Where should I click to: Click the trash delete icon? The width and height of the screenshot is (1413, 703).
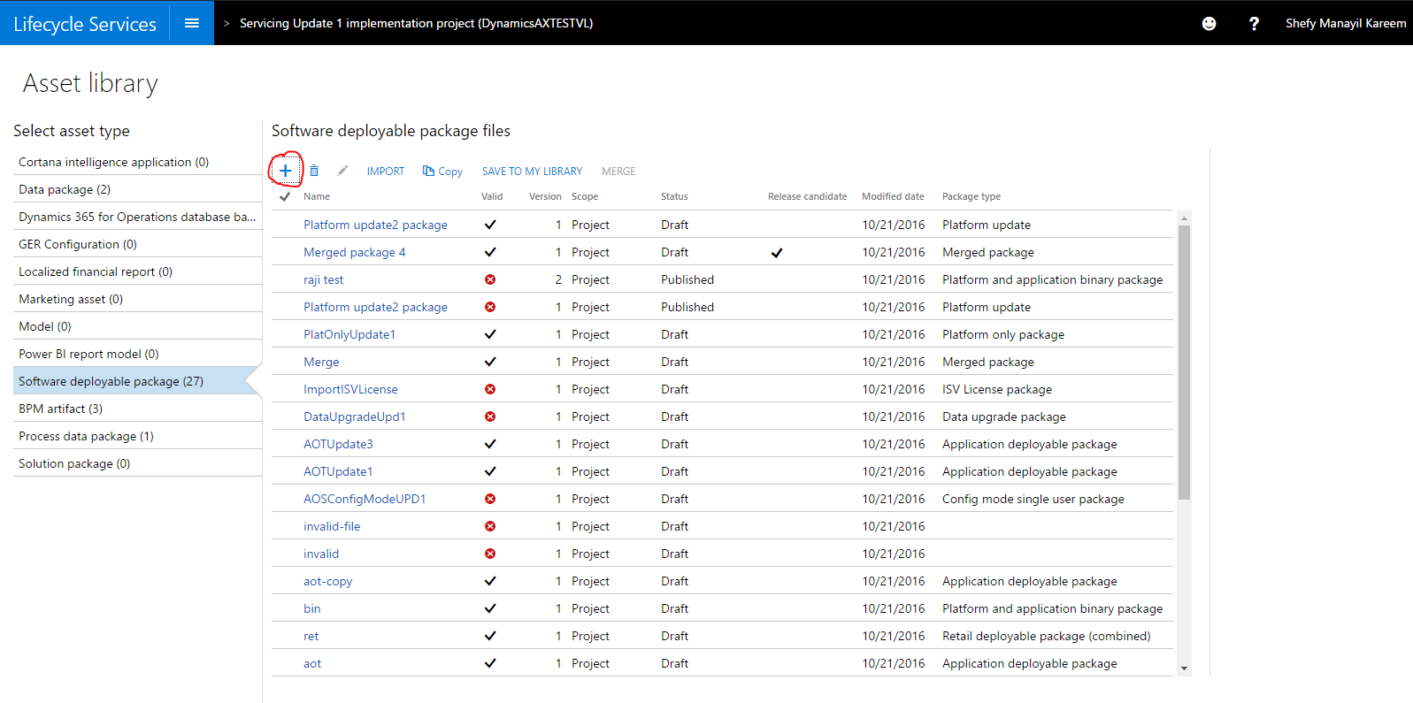(314, 171)
